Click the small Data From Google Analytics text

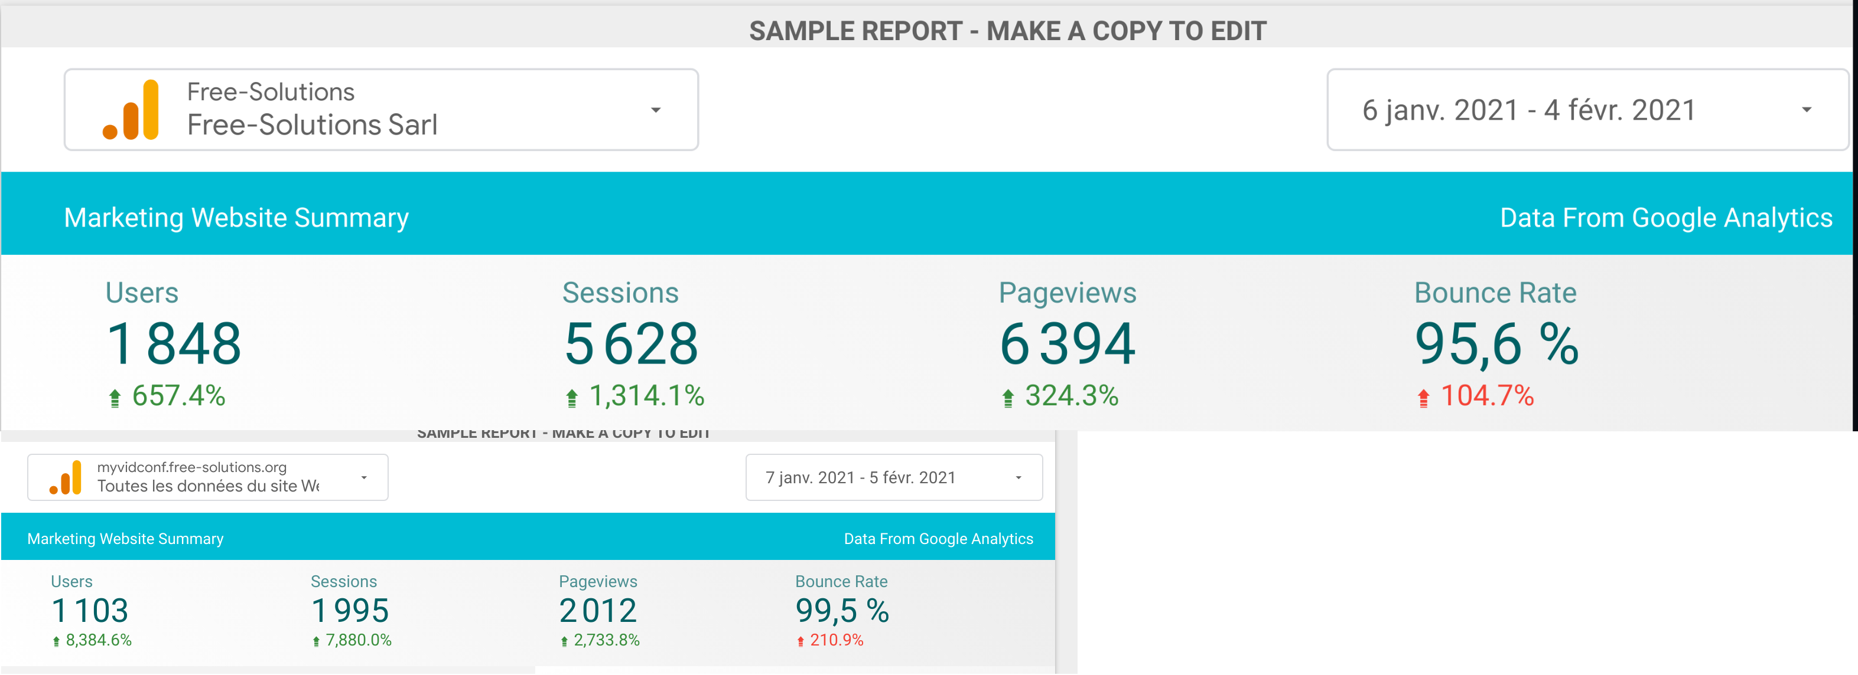(938, 539)
